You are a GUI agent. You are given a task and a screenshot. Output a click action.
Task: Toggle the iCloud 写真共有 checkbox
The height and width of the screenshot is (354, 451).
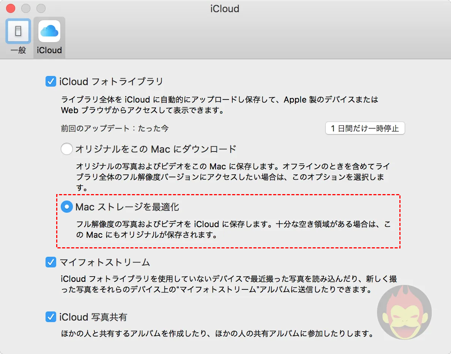[50, 317]
